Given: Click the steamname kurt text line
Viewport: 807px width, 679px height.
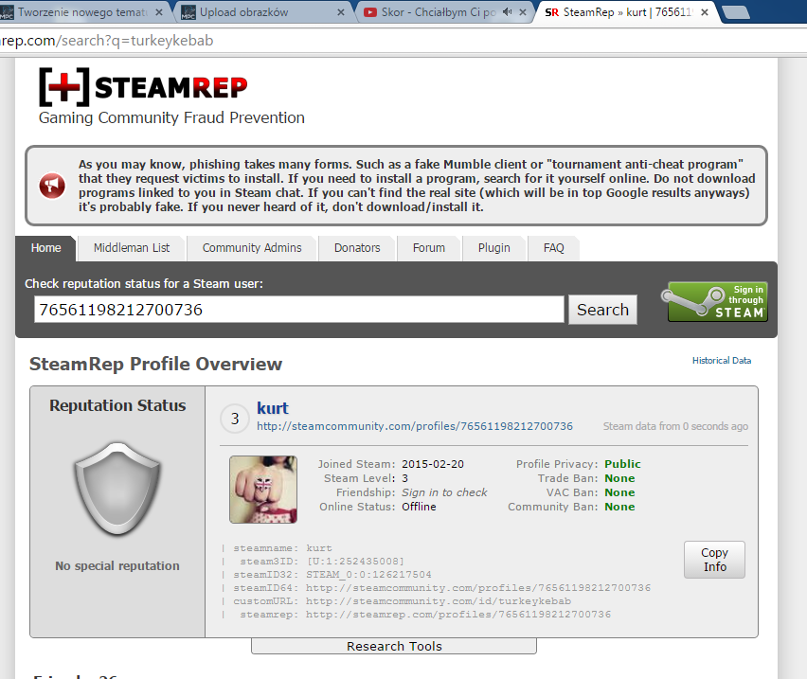Looking at the screenshot, I should point(282,548).
